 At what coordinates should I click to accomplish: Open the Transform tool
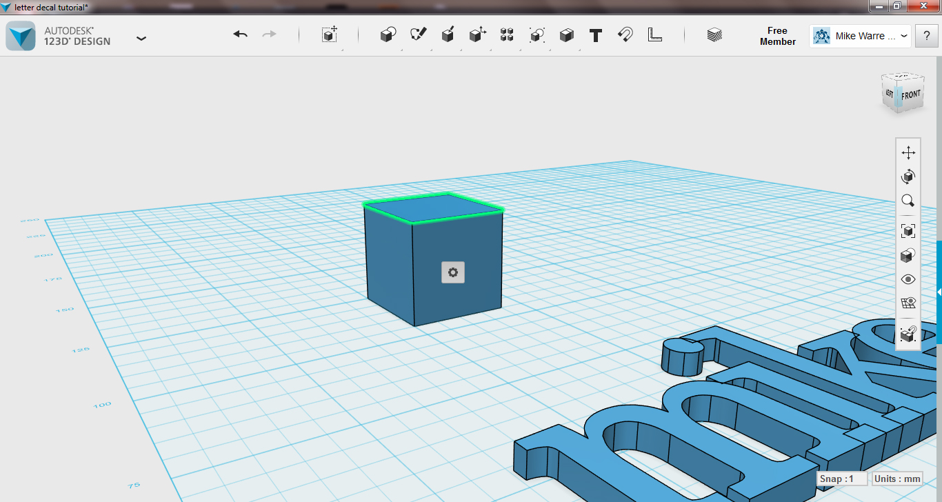[x=330, y=35]
